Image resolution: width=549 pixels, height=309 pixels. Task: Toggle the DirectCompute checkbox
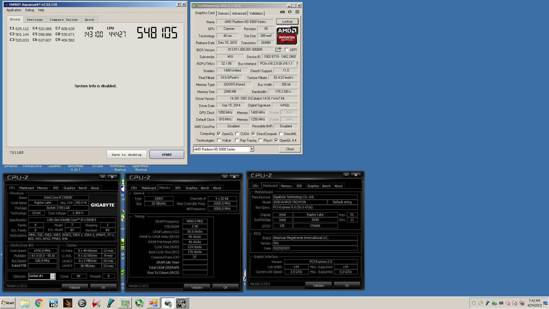coord(253,134)
